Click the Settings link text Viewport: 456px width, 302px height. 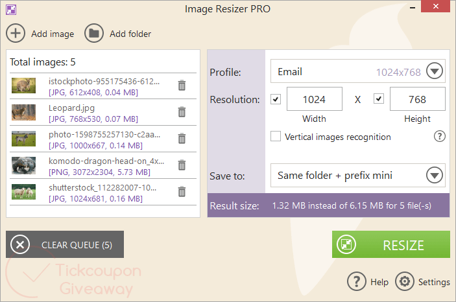click(x=434, y=282)
